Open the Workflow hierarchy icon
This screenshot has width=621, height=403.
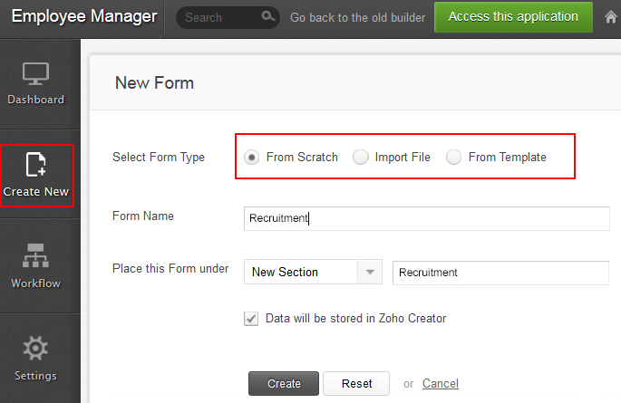pos(36,257)
